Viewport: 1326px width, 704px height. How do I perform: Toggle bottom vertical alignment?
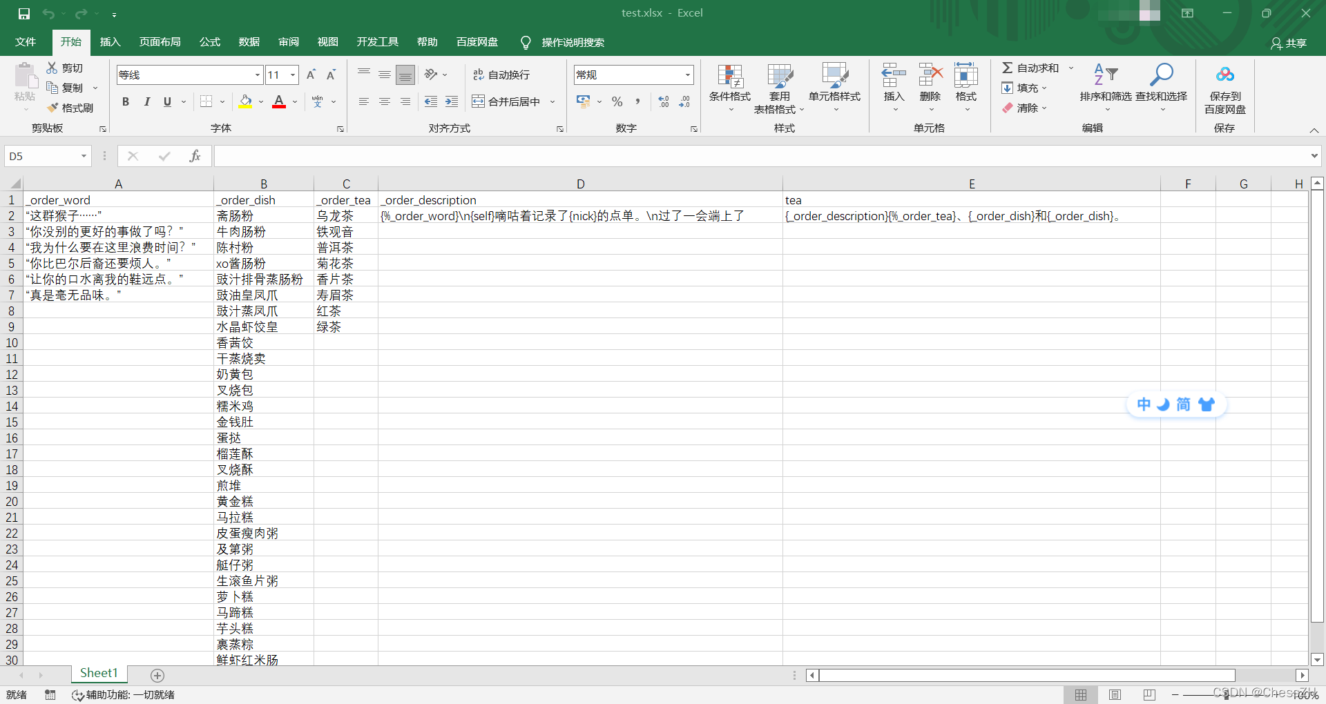coord(405,75)
